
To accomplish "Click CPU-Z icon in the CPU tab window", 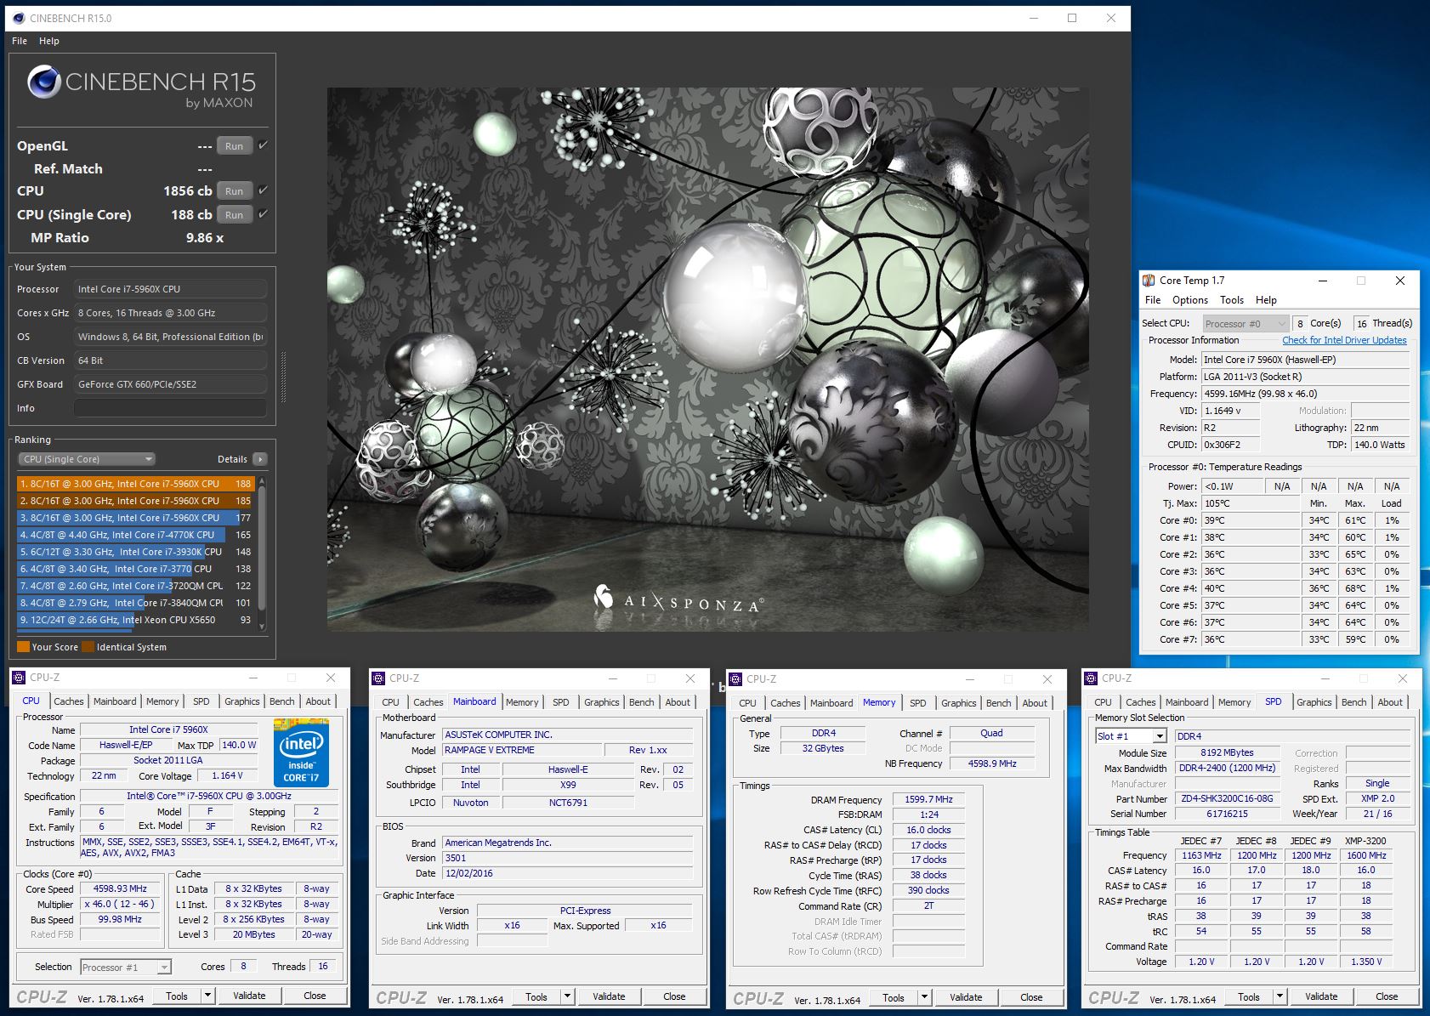I will click(19, 678).
